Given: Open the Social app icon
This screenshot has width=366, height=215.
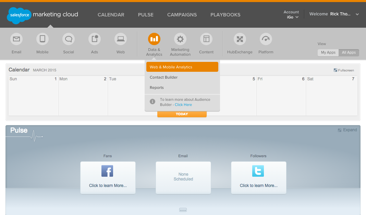Looking at the screenshot, I should (69, 39).
